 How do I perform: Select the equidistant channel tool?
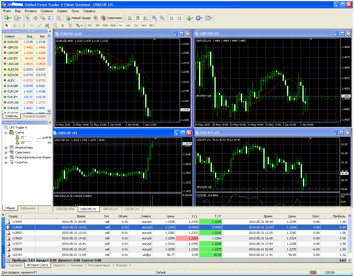tap(47, 25)
